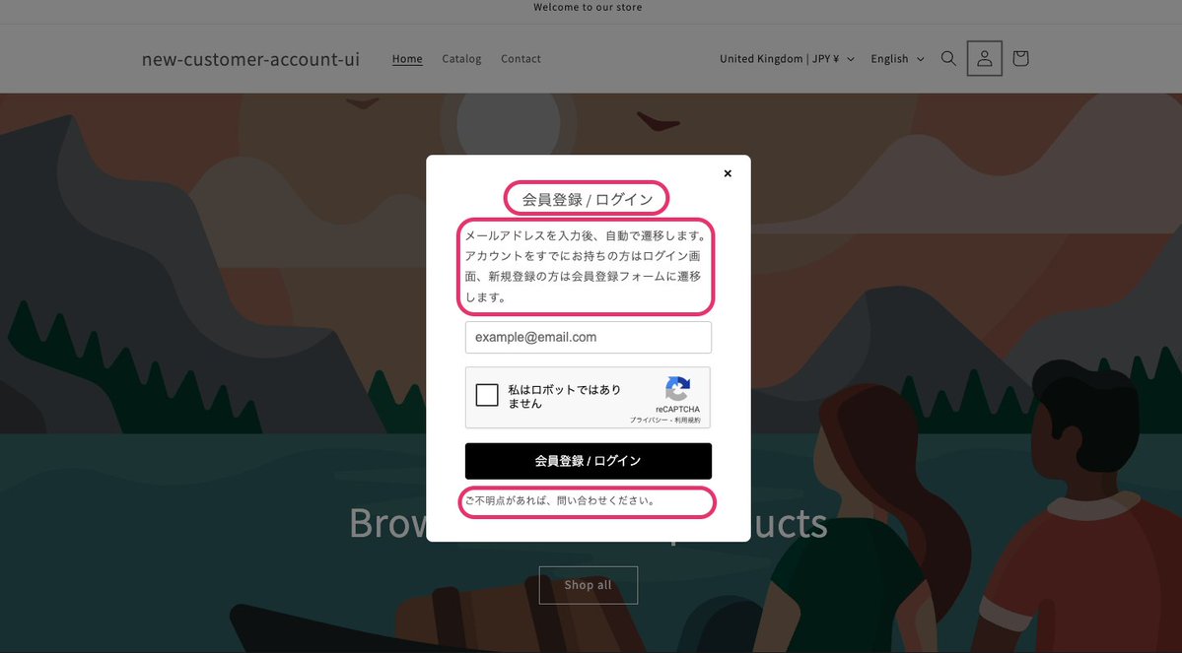Open the Catalog menu item

[x=461, y=58]
